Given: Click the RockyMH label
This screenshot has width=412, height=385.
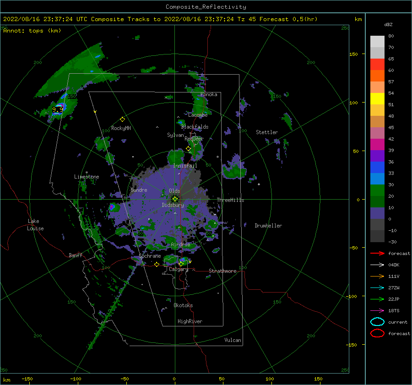Looking at the screenshot, I should (x=121, y=128).
